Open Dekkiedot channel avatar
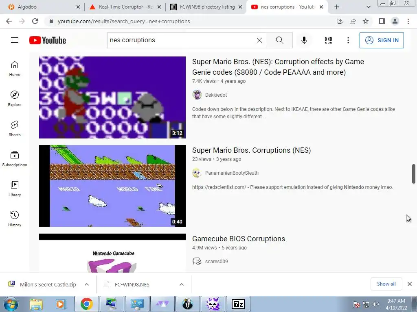The width and height of the screenshot is (417, 312). pyautogui.click(x=197, y=95)
